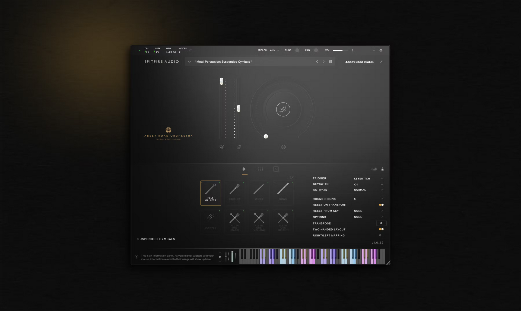Select the Scrapes articulation
The height and width of the screenshot is (311, 521).
[211, 221]
